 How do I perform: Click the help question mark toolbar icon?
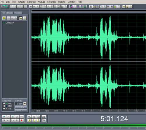(131, 6)
